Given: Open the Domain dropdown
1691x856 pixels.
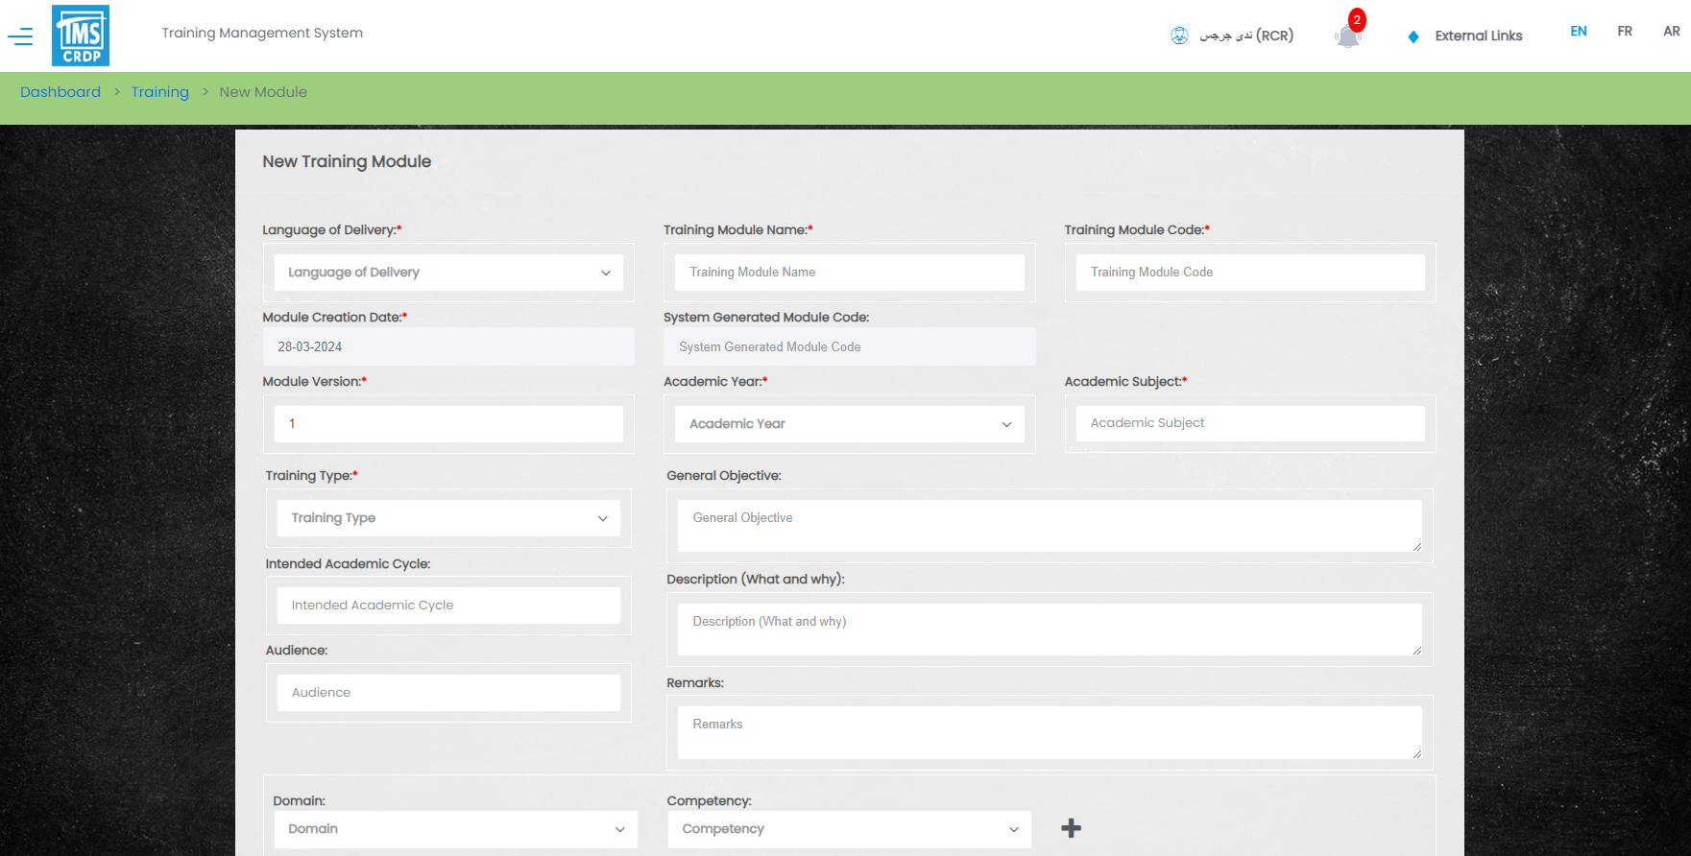Looking at the screenshot, I should [x=455, y=829].
